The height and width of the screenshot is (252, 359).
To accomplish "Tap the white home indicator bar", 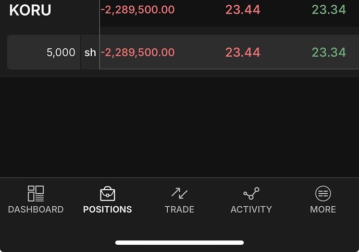I will click(x=179, y=243).
